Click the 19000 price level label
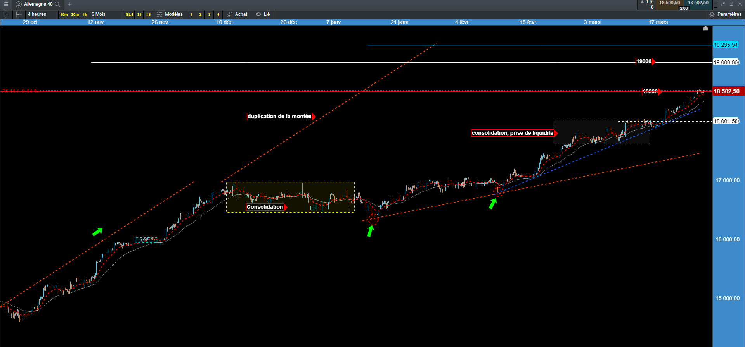This screenshot has height=347, width=745. pyautogui.click(x=644, y=61)
